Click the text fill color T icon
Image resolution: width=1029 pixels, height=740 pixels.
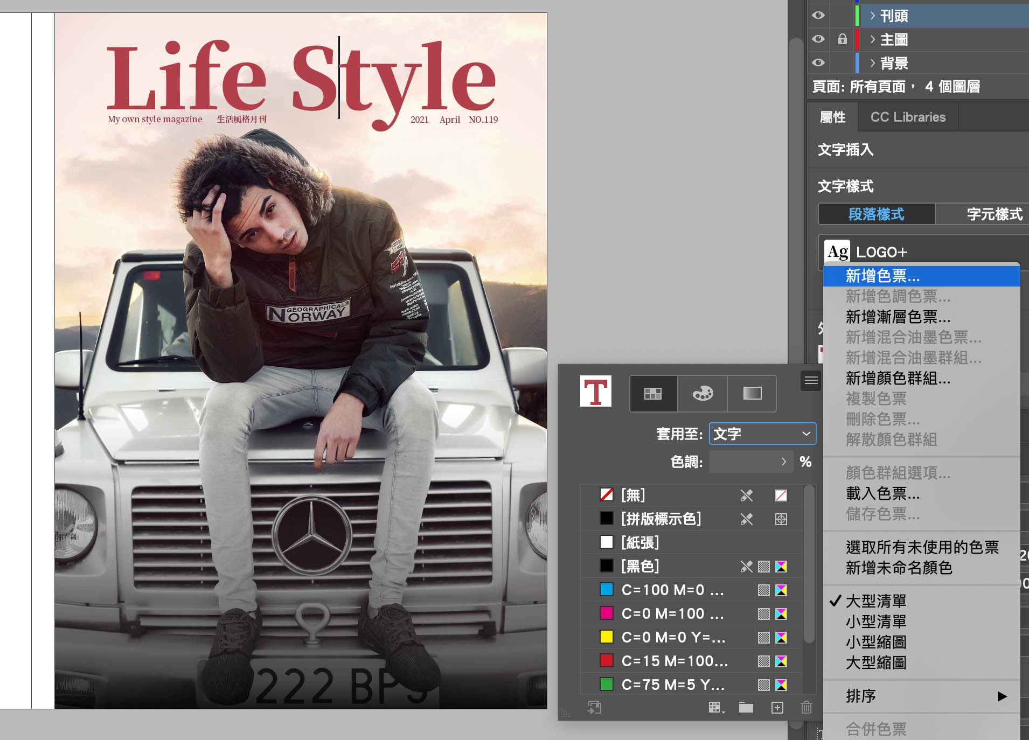point(595,392)
